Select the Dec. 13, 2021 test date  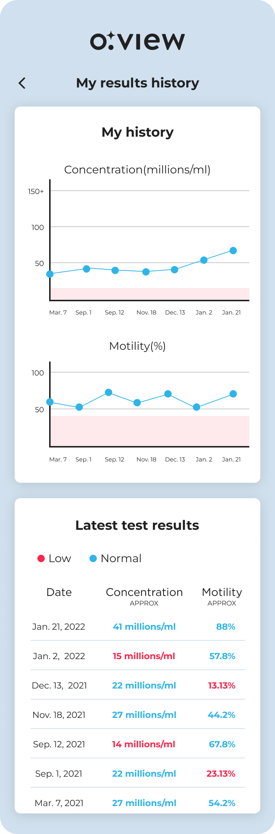(x=59, y=685)
